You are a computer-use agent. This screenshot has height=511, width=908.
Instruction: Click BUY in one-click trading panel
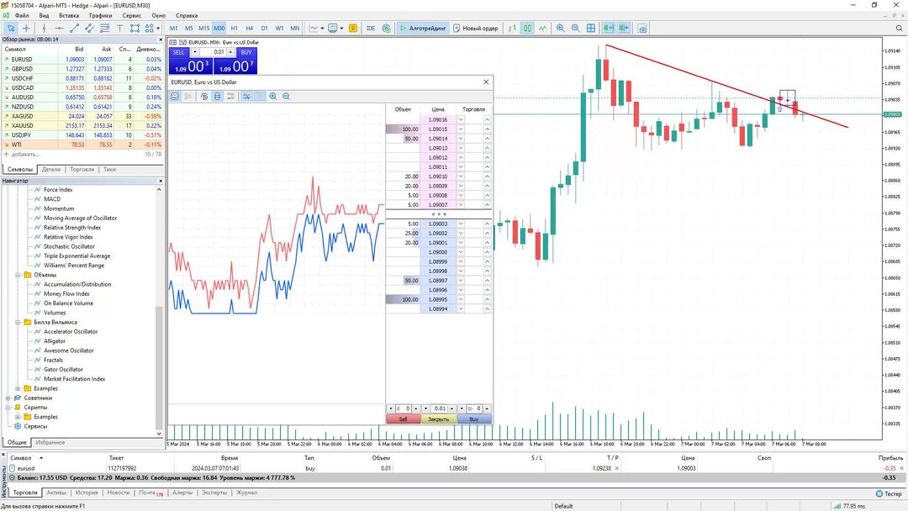pyautogui.click(x=246, y=52)
